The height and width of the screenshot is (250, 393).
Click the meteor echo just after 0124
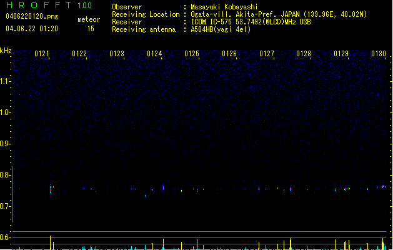pos(164,188)
